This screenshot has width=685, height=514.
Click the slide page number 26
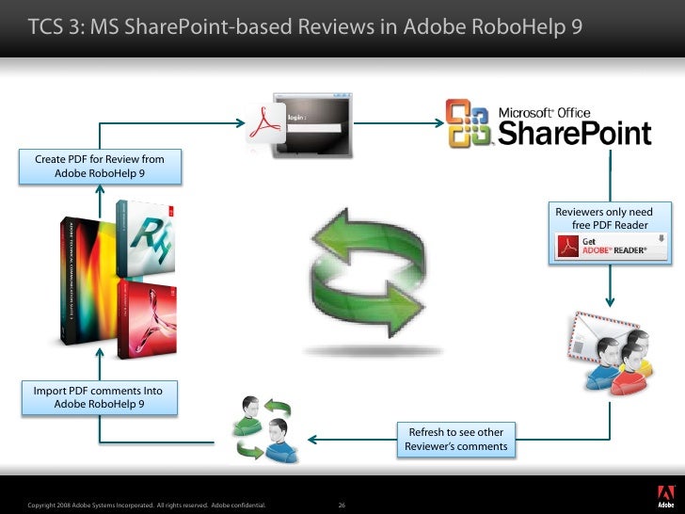pos(342,505)
